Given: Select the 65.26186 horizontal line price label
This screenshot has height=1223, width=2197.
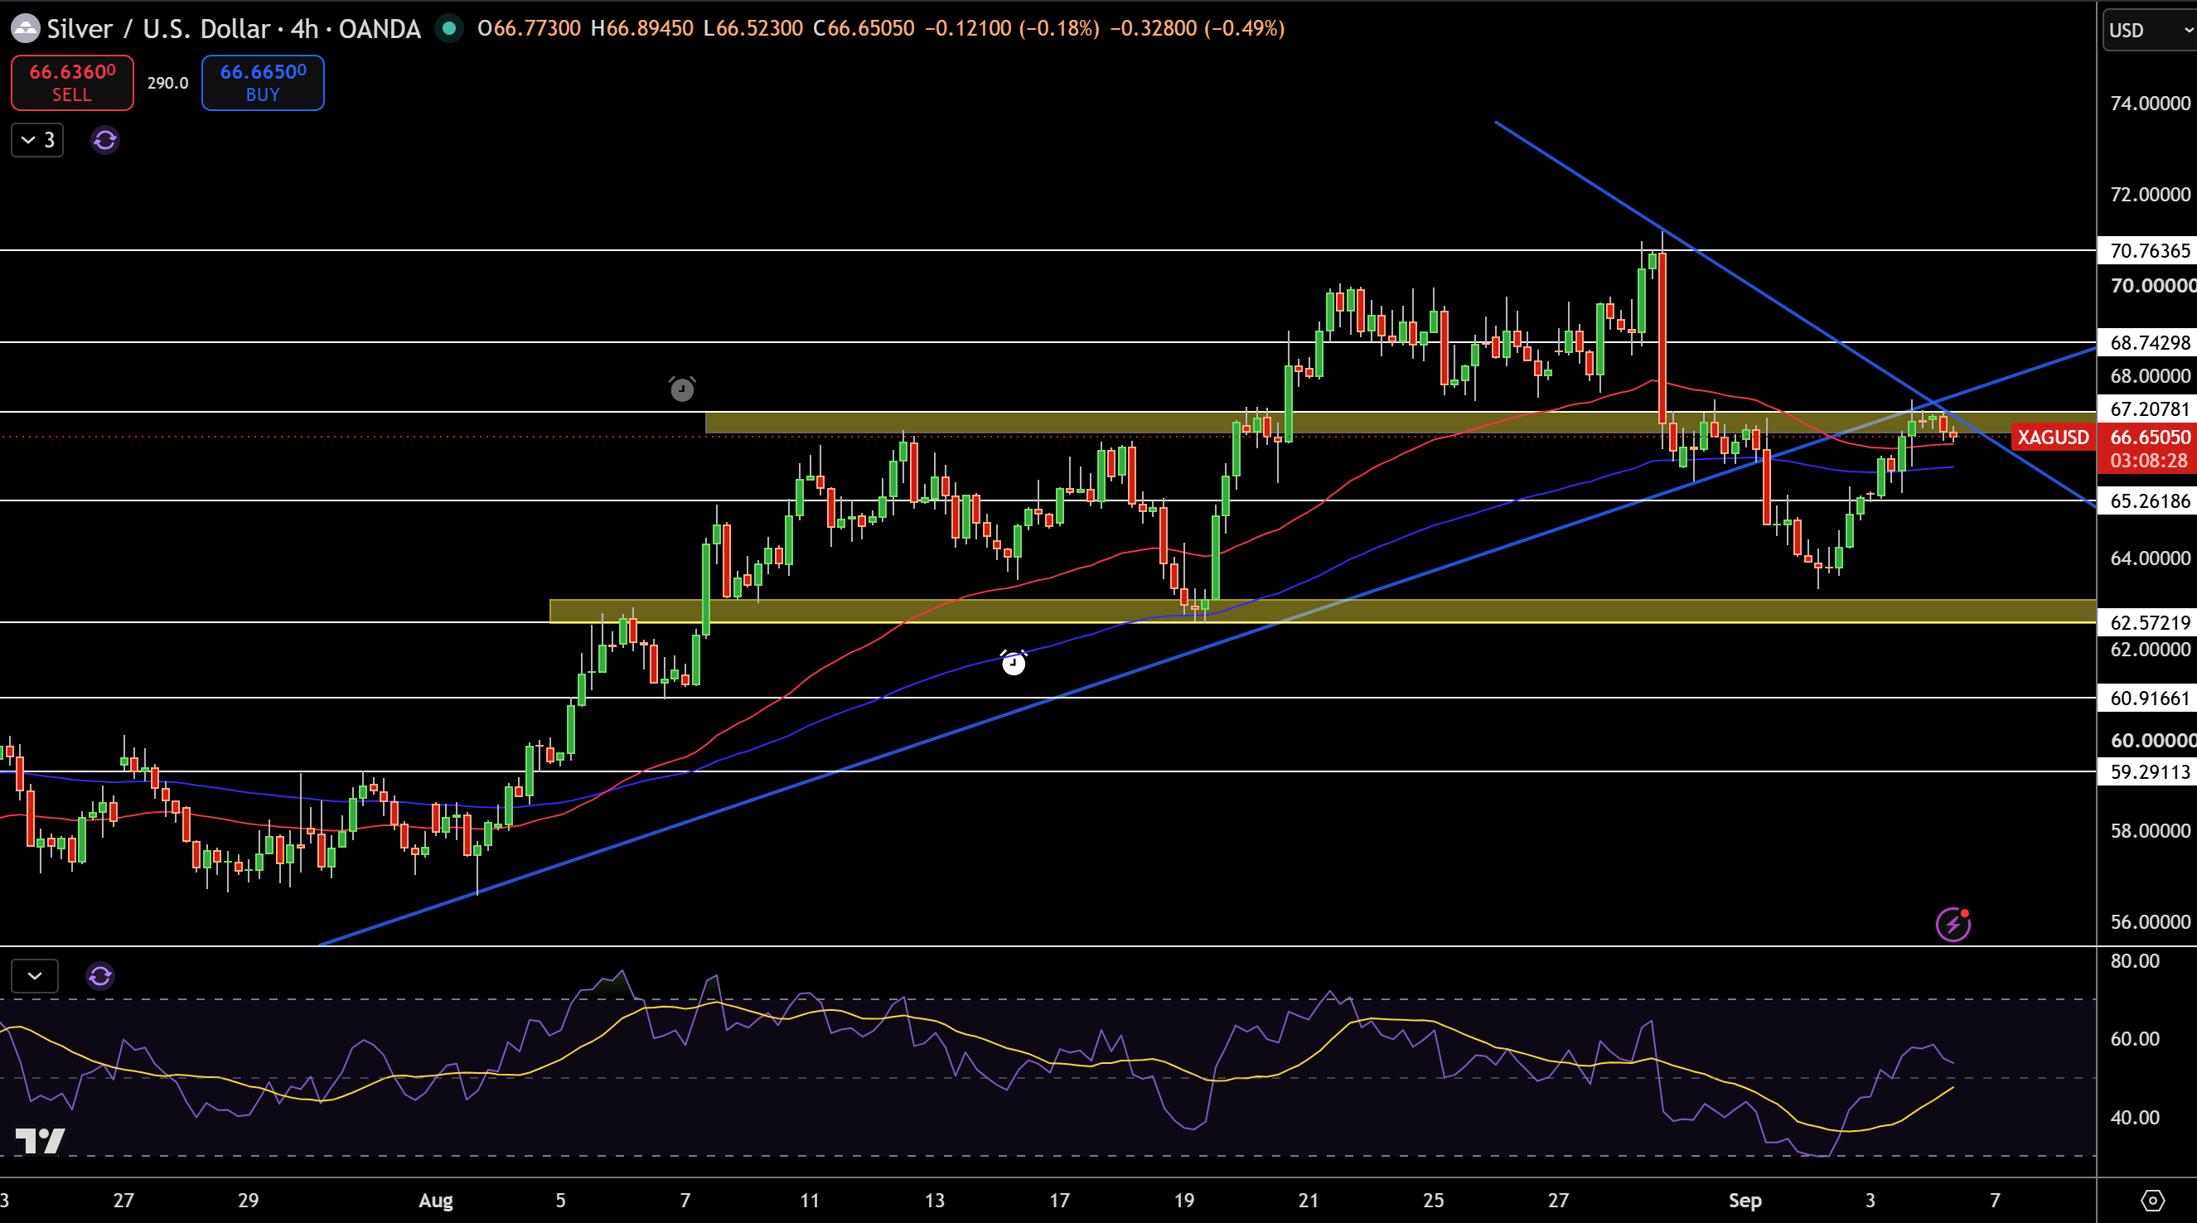Looking at the screenshot, I should click(2148, 500).
